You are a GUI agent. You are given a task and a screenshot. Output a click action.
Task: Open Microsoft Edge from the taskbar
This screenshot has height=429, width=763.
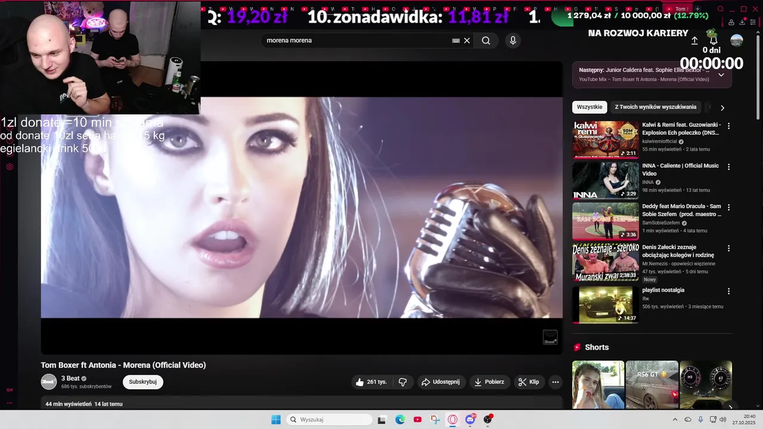[x=400, y=419]
